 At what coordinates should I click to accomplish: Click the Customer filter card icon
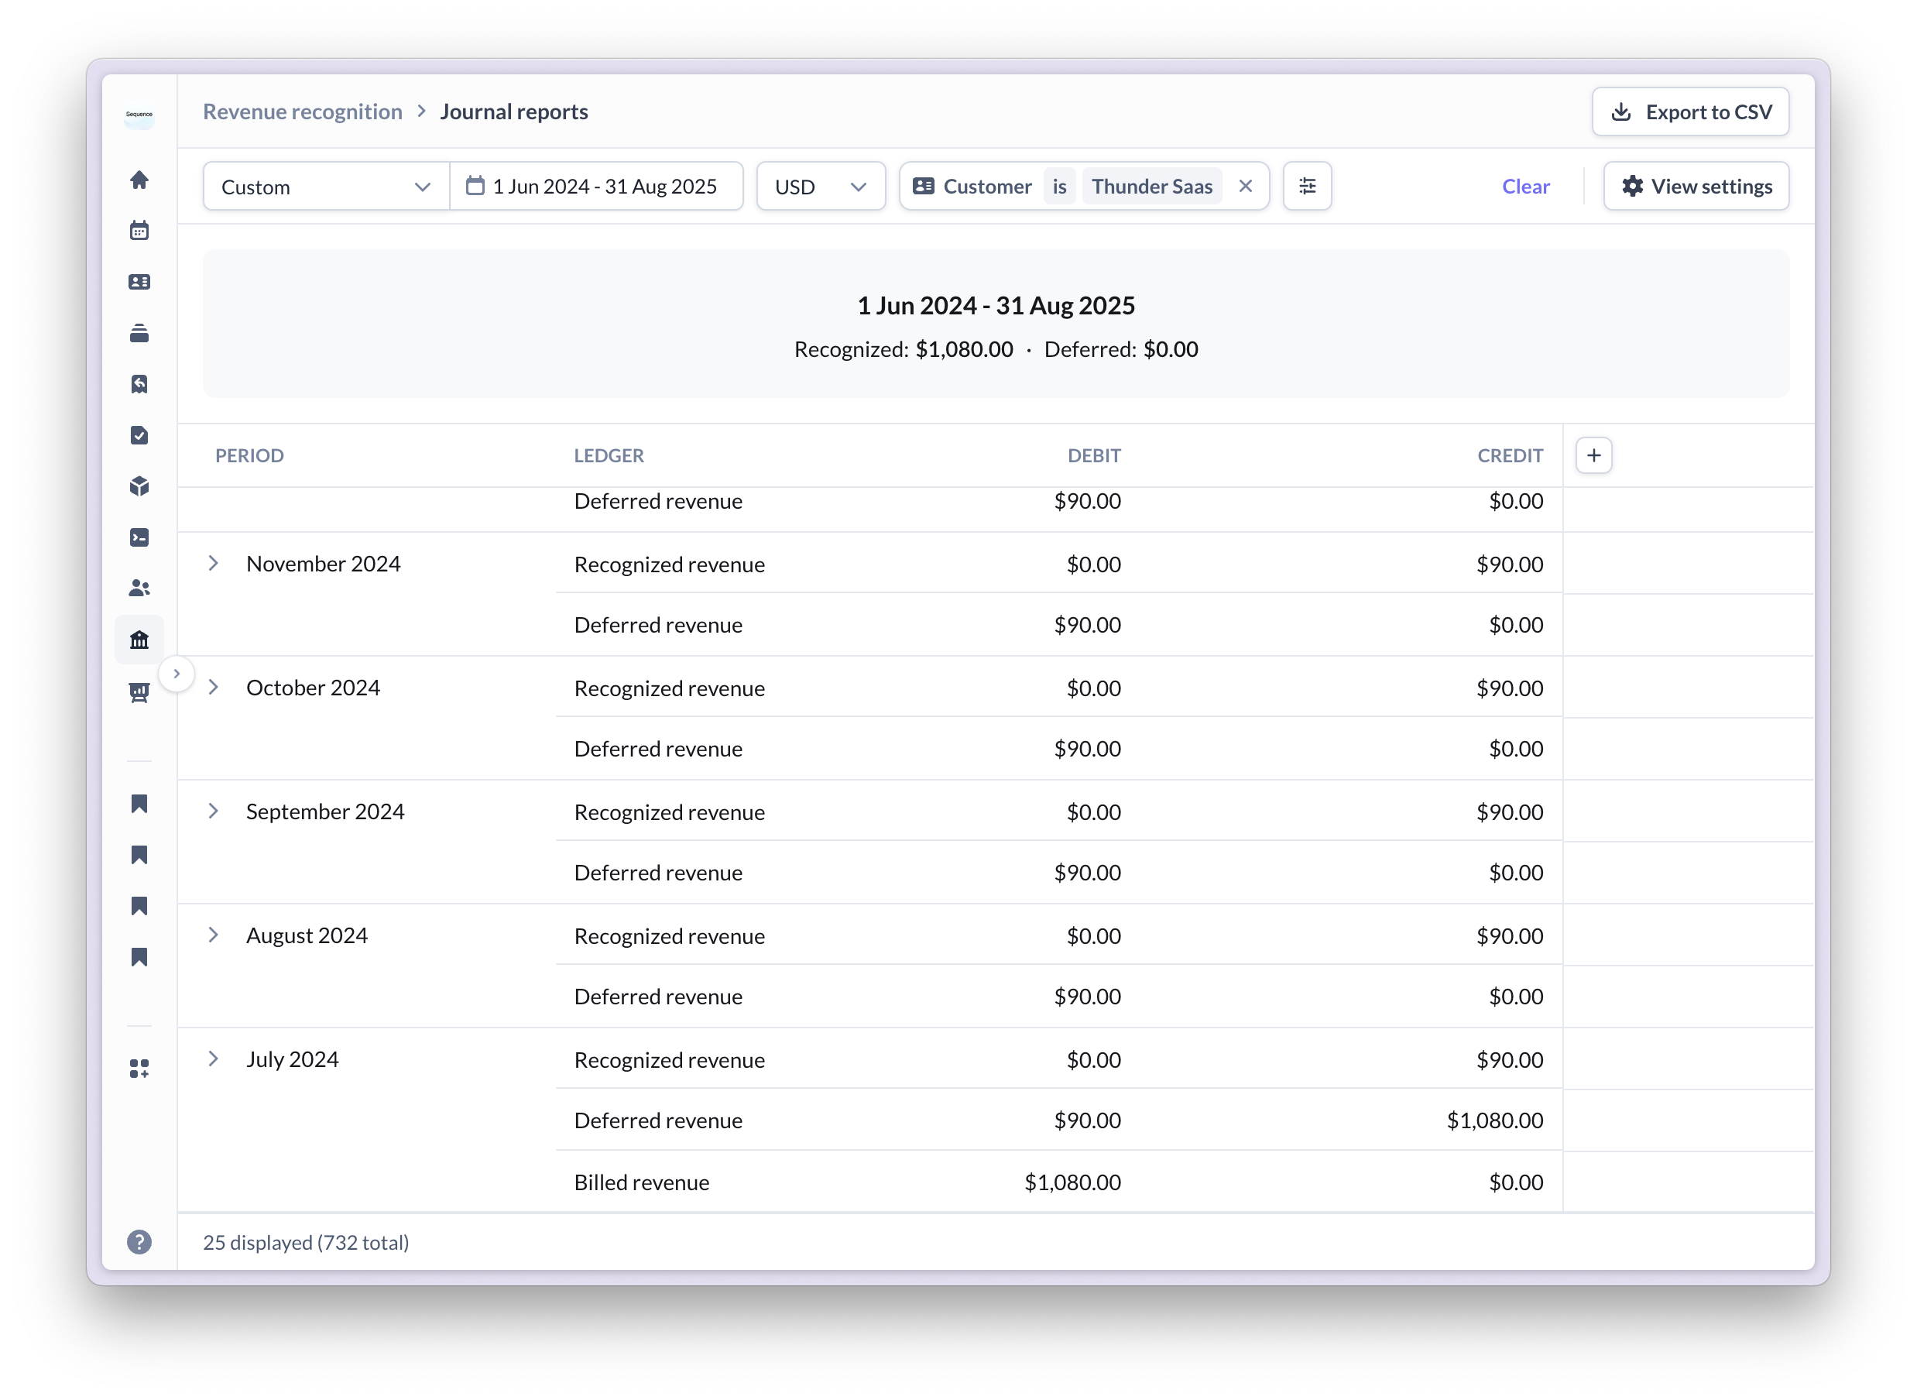click(x=924, y=186)
